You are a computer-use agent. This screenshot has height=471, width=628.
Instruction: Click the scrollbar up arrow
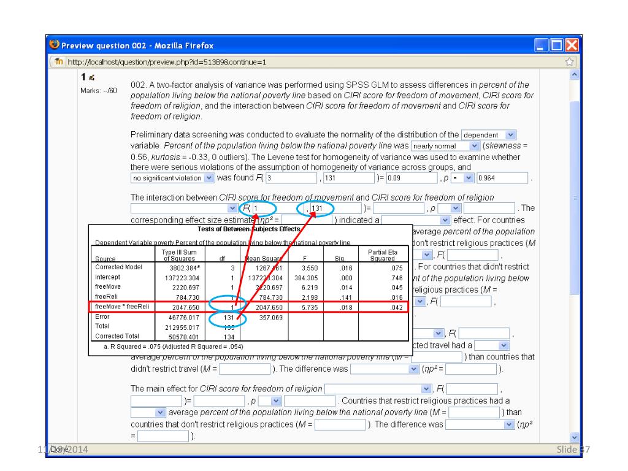click(574, 74)
